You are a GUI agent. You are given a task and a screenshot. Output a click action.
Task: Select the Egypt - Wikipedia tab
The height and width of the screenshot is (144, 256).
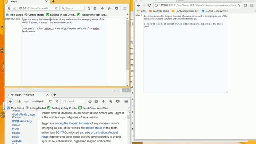29,94
